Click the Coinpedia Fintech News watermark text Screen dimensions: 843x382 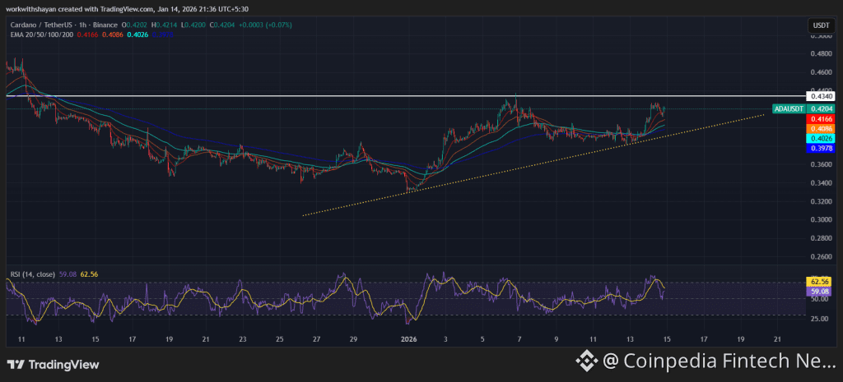(x=724, y=360)
